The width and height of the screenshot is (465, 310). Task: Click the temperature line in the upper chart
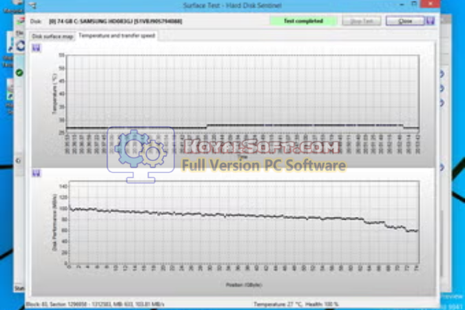(243, 125)
